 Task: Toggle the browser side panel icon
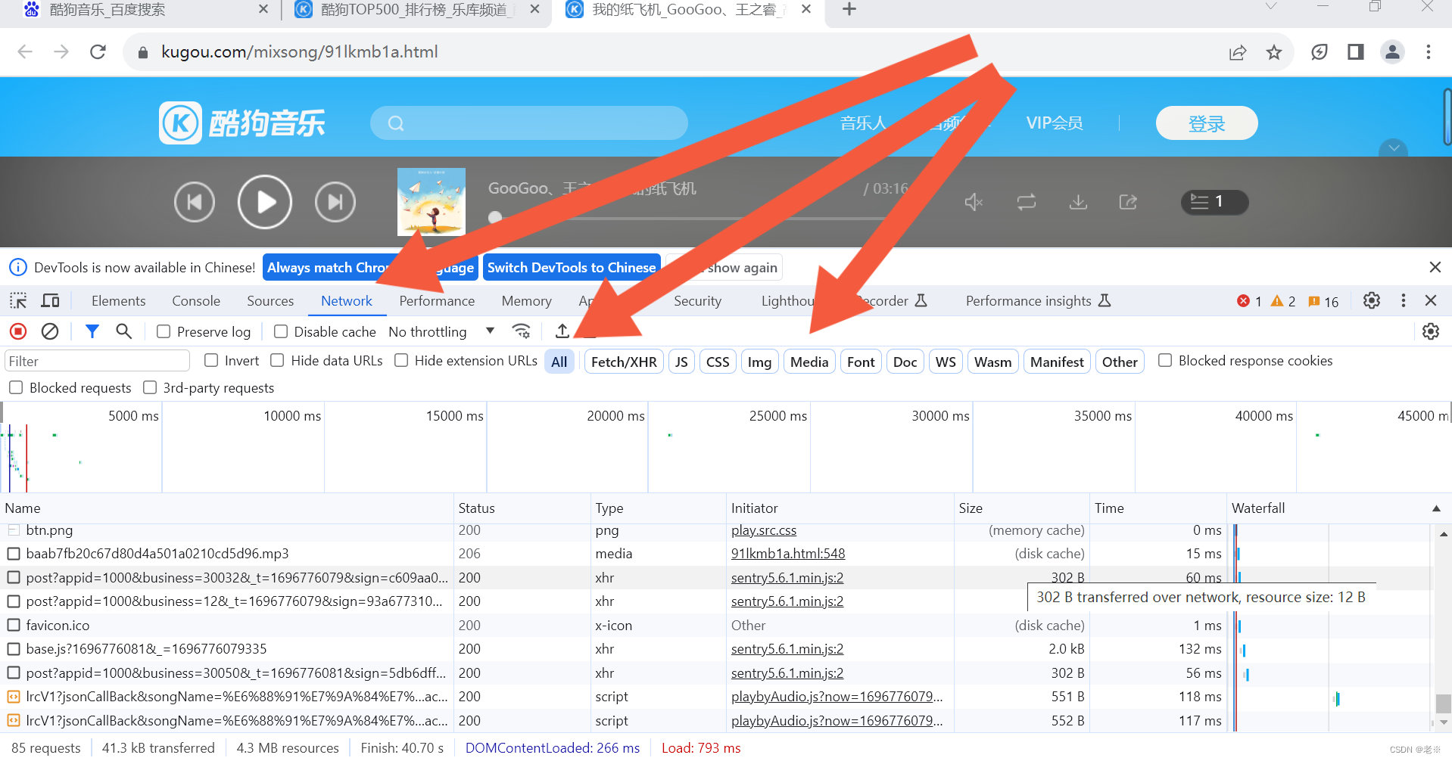[x=1355, y=51]
